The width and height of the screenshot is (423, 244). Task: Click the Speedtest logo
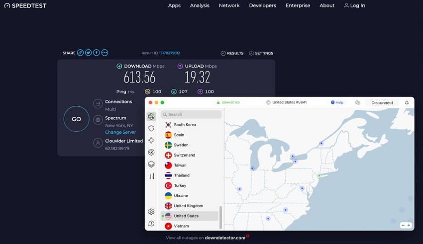coord(25,5)
